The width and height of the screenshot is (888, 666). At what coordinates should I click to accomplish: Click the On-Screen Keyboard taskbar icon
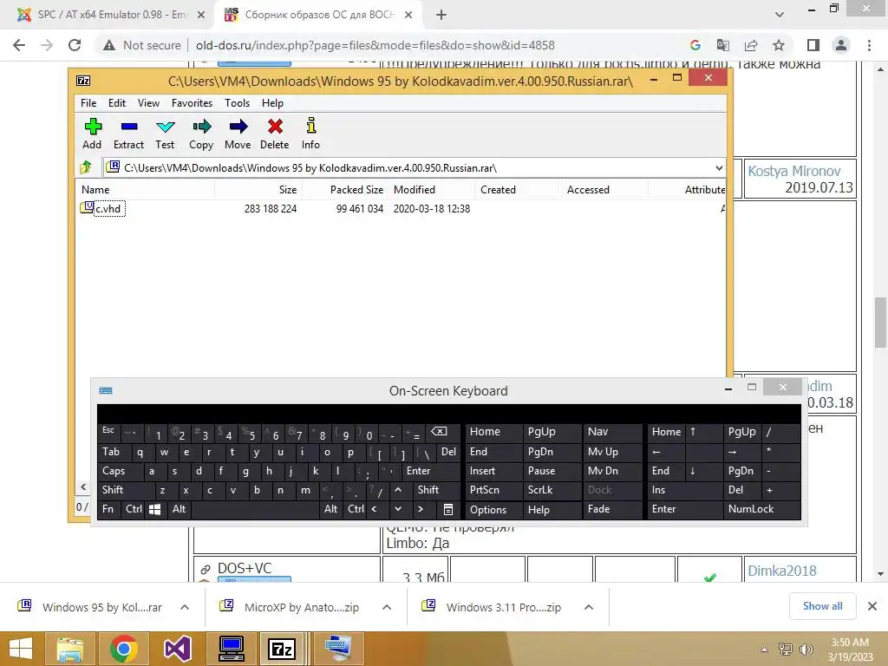338,649
